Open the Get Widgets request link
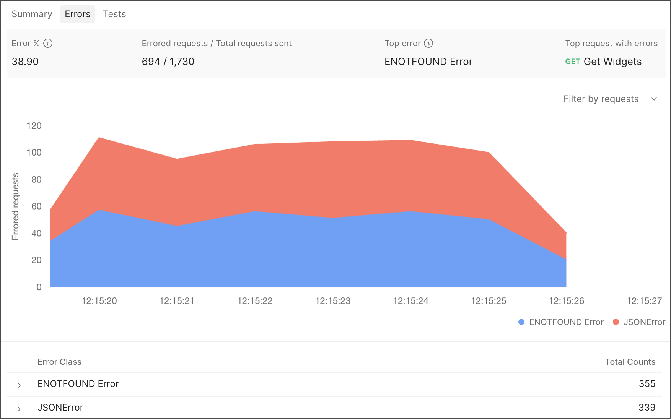The width and height of the screenshot is (671, 419). pos(612,62)
